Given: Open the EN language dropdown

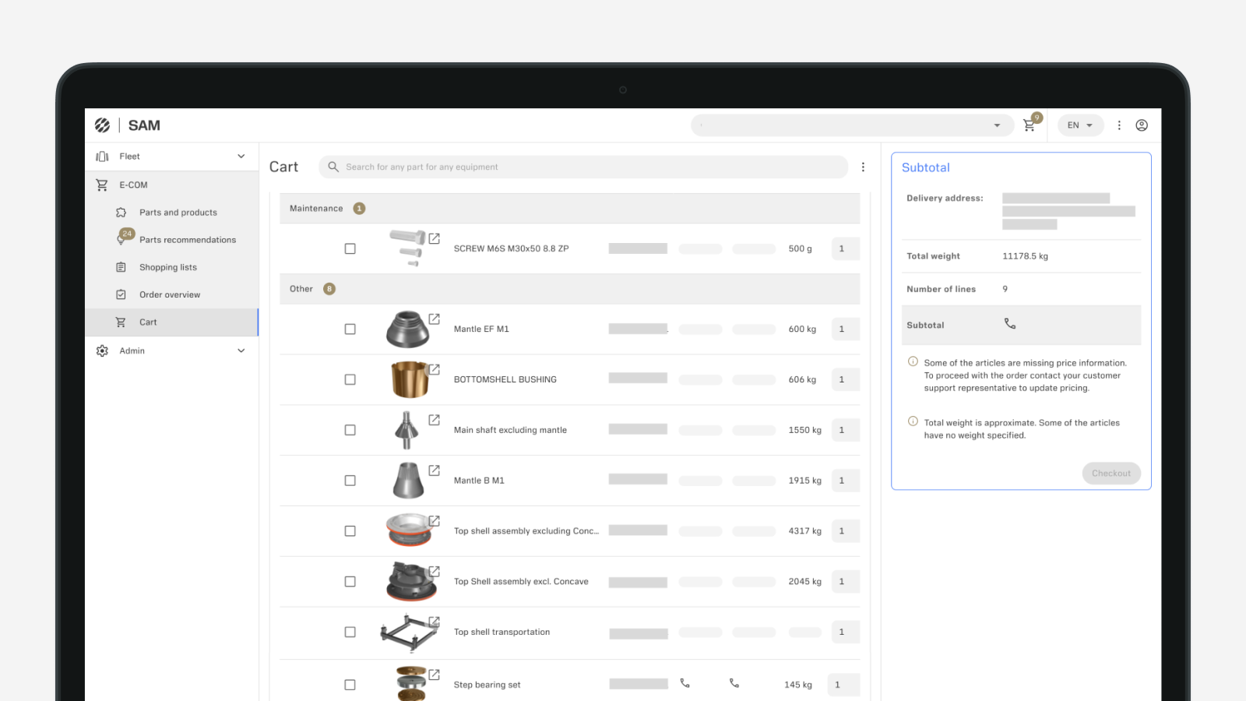Looking at the screenshot, I should pyautogui.click(x=1080, y=125).
